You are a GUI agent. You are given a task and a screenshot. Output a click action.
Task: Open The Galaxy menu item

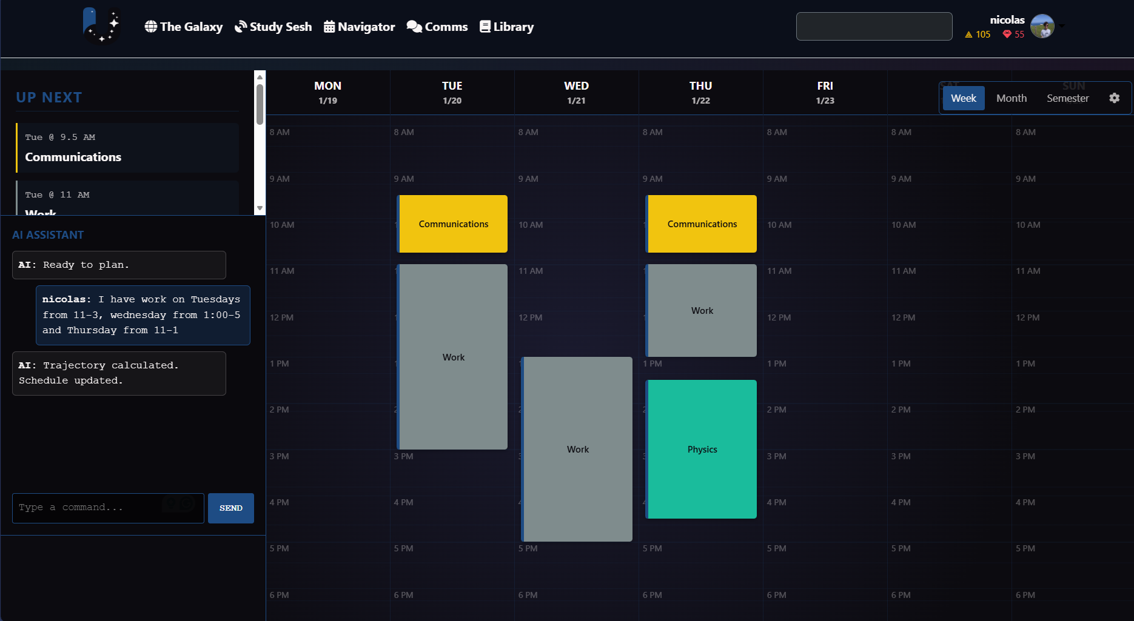pos(183,26)
